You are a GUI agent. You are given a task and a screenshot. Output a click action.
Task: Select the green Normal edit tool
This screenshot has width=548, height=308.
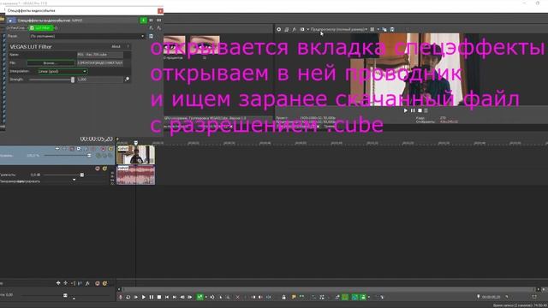coord(200,297)
